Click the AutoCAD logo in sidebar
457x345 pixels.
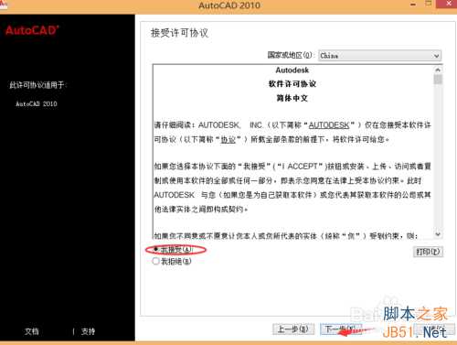tap(32, 30)
